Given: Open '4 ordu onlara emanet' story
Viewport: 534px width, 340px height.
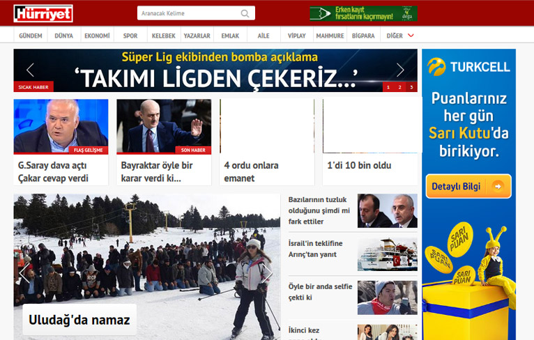Looking at the screenshot, I should click(x=252, y=172).
